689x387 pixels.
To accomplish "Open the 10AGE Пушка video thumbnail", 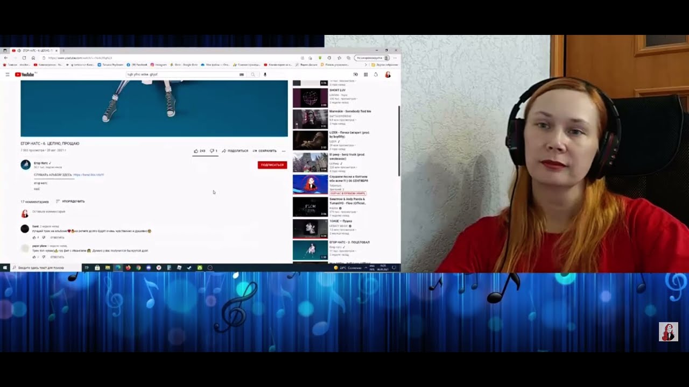I will coord(310,228).
